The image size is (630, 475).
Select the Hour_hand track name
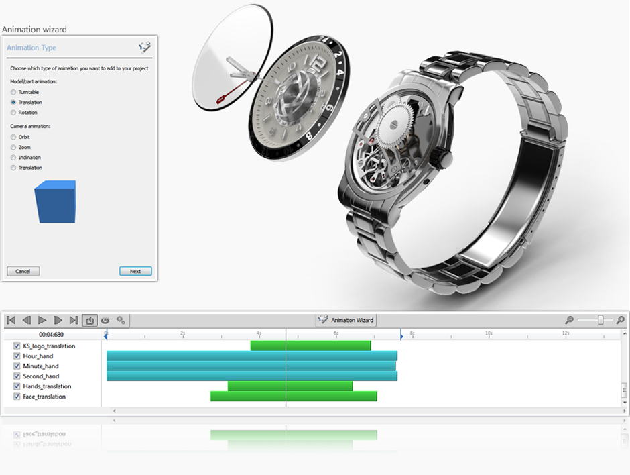[38, 356]
